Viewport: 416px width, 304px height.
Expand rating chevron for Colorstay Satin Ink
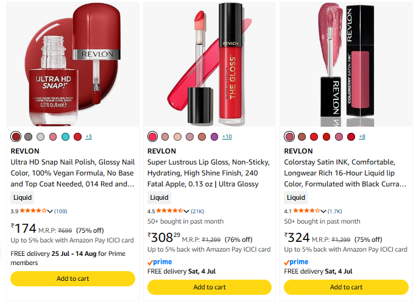(x=323, y=211)
